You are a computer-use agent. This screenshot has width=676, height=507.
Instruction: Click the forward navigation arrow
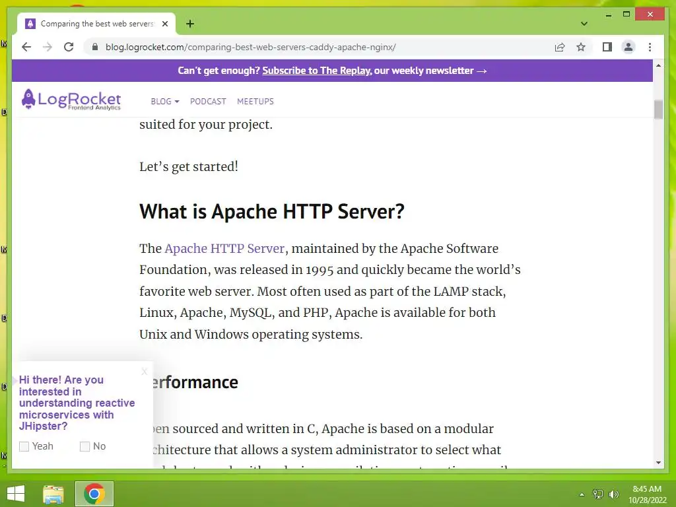tap(48, 47)
